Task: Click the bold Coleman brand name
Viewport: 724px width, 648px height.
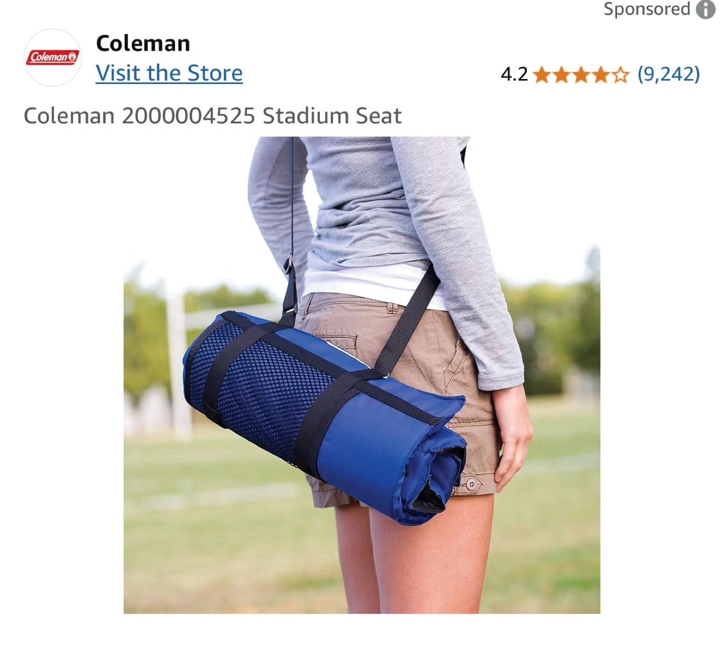Action: (x=143, y=43)
